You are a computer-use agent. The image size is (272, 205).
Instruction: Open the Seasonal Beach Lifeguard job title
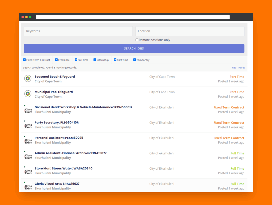click(55, 76)
